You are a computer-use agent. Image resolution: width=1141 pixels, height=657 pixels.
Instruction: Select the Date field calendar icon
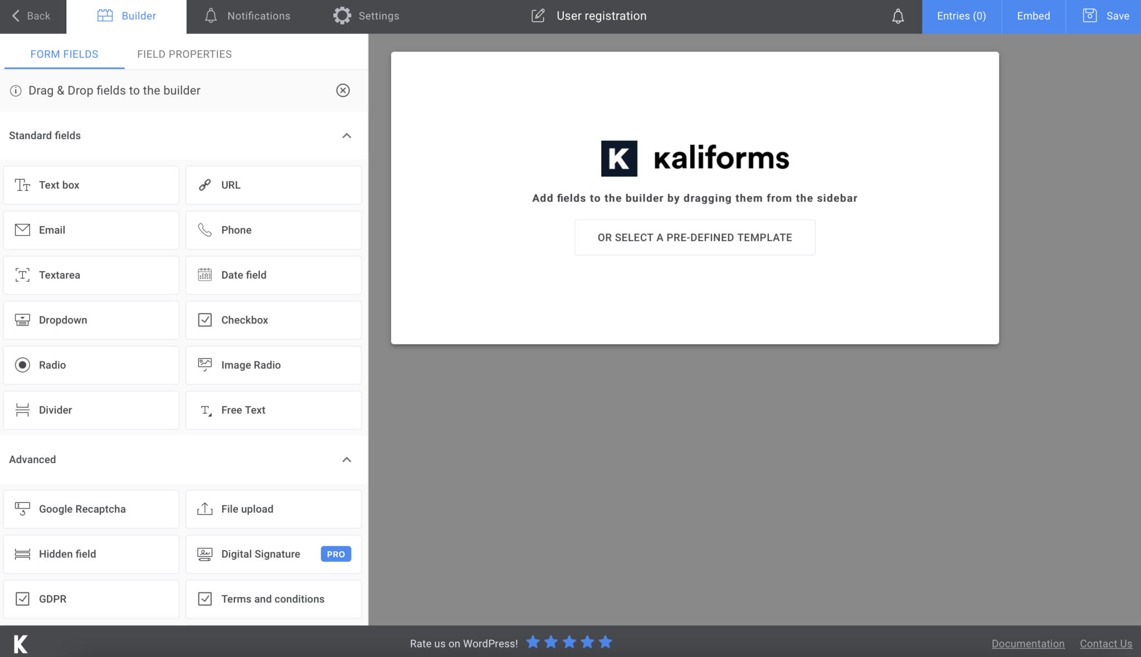click(x=205, y=274)
